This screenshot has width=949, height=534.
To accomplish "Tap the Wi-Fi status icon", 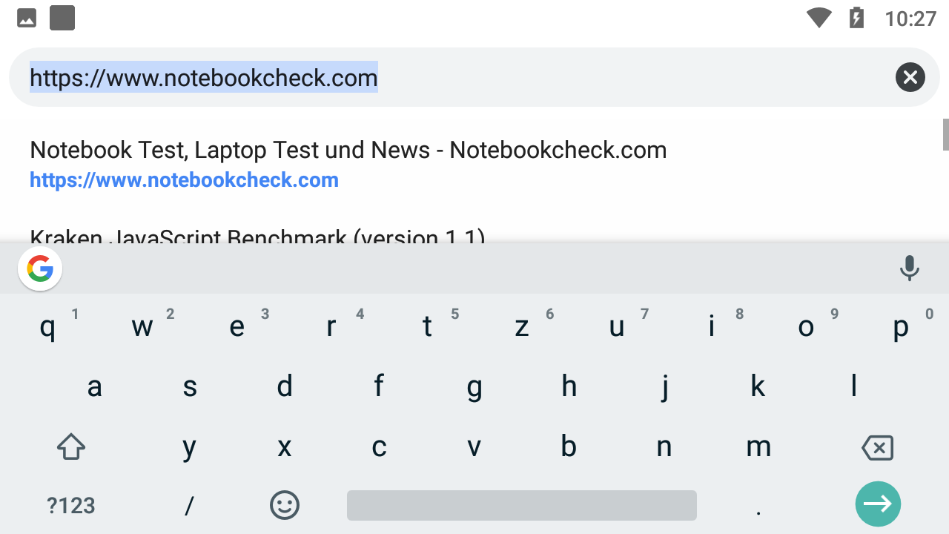I will point(819,18).
